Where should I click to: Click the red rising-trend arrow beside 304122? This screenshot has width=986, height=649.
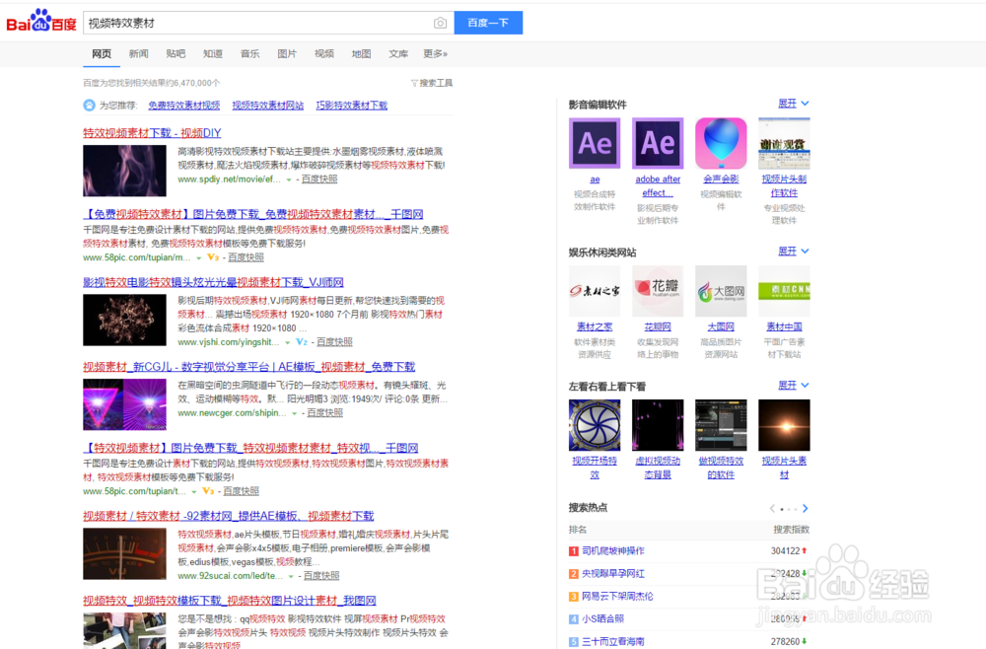point(805,550)
